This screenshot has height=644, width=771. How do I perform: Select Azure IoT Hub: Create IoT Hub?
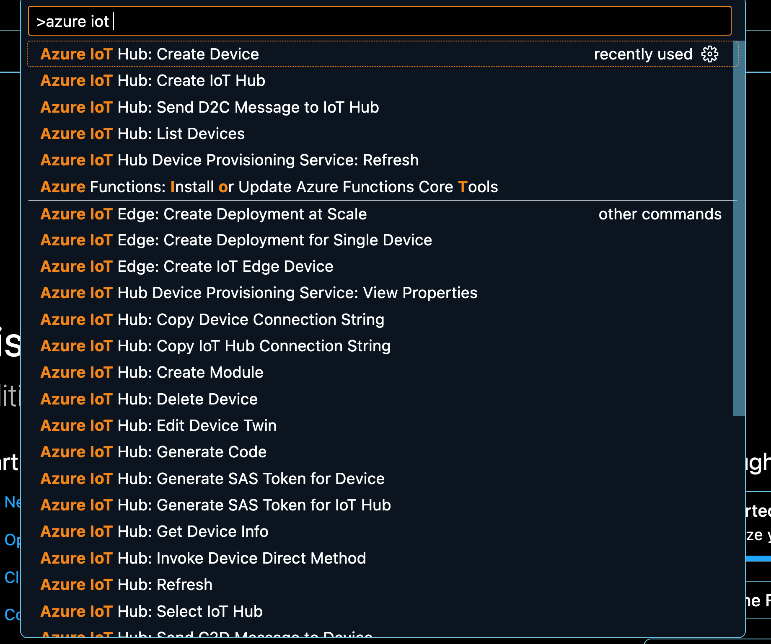[x=153, y=81]
